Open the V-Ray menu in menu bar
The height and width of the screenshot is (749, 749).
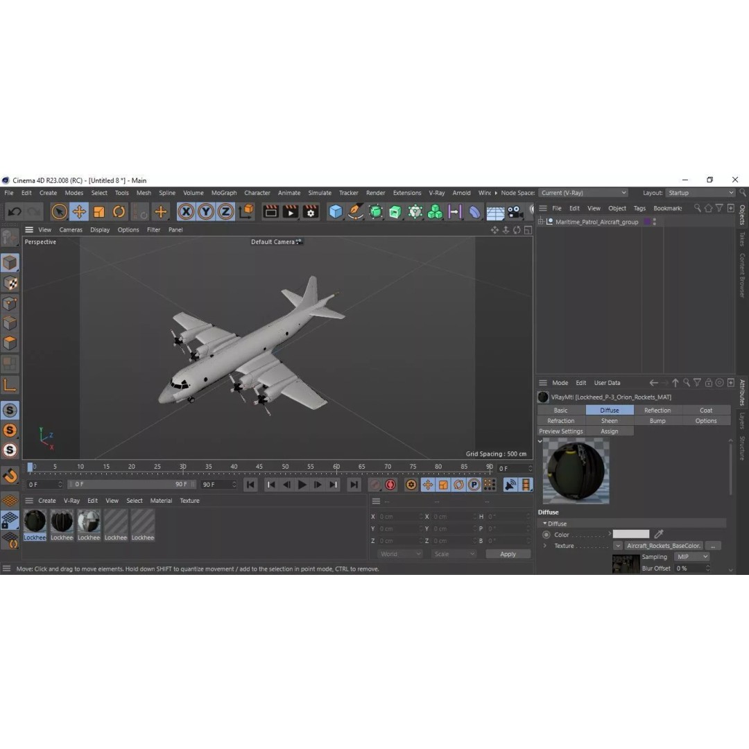tap(437, 193)
